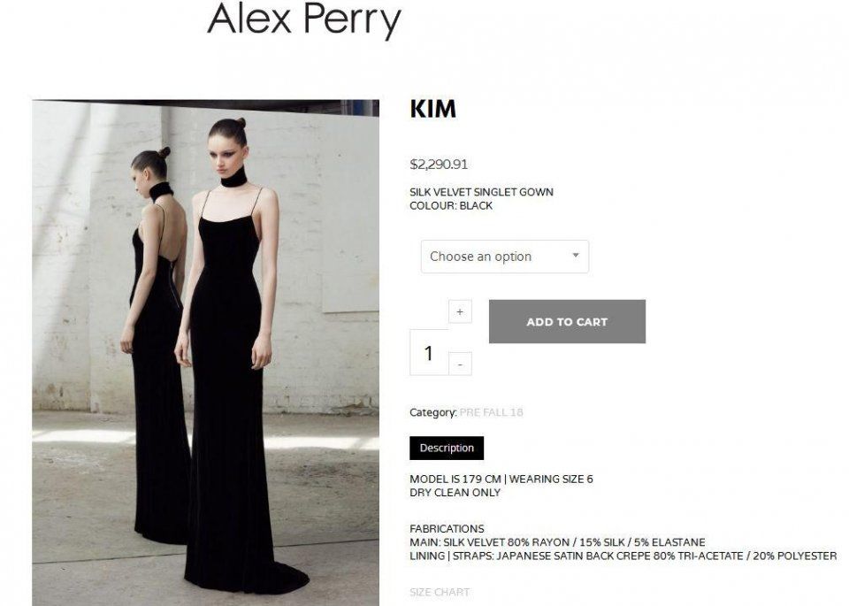Click the LINING STRAPS fabrication line
Screen dimensions: 849x606
click(623, 556)
